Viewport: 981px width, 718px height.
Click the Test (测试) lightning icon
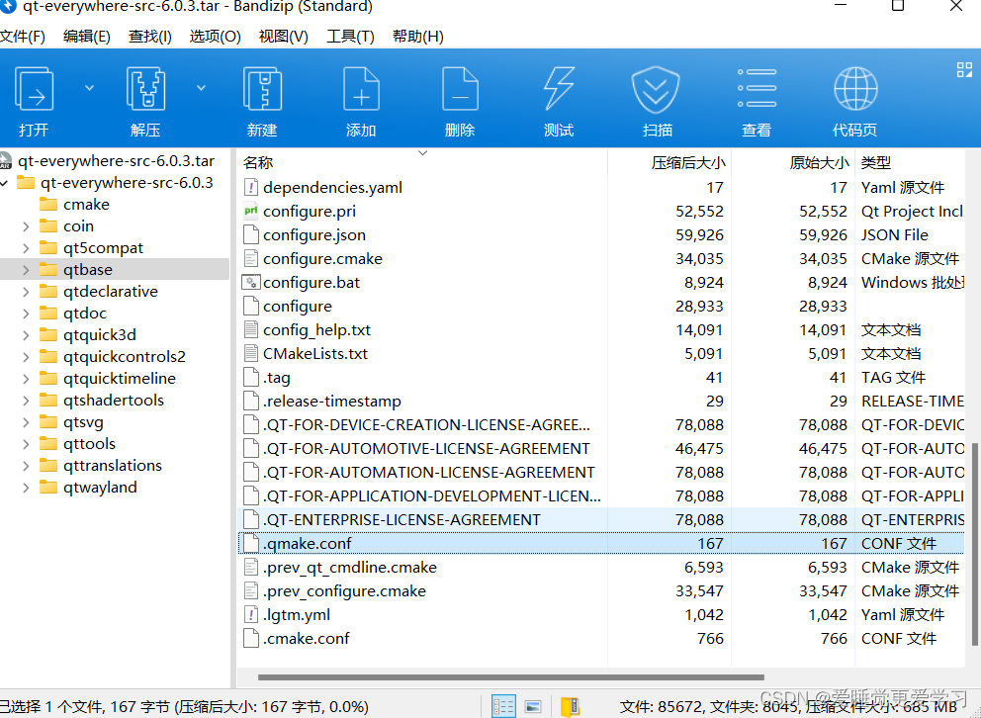tap(559, 89)
